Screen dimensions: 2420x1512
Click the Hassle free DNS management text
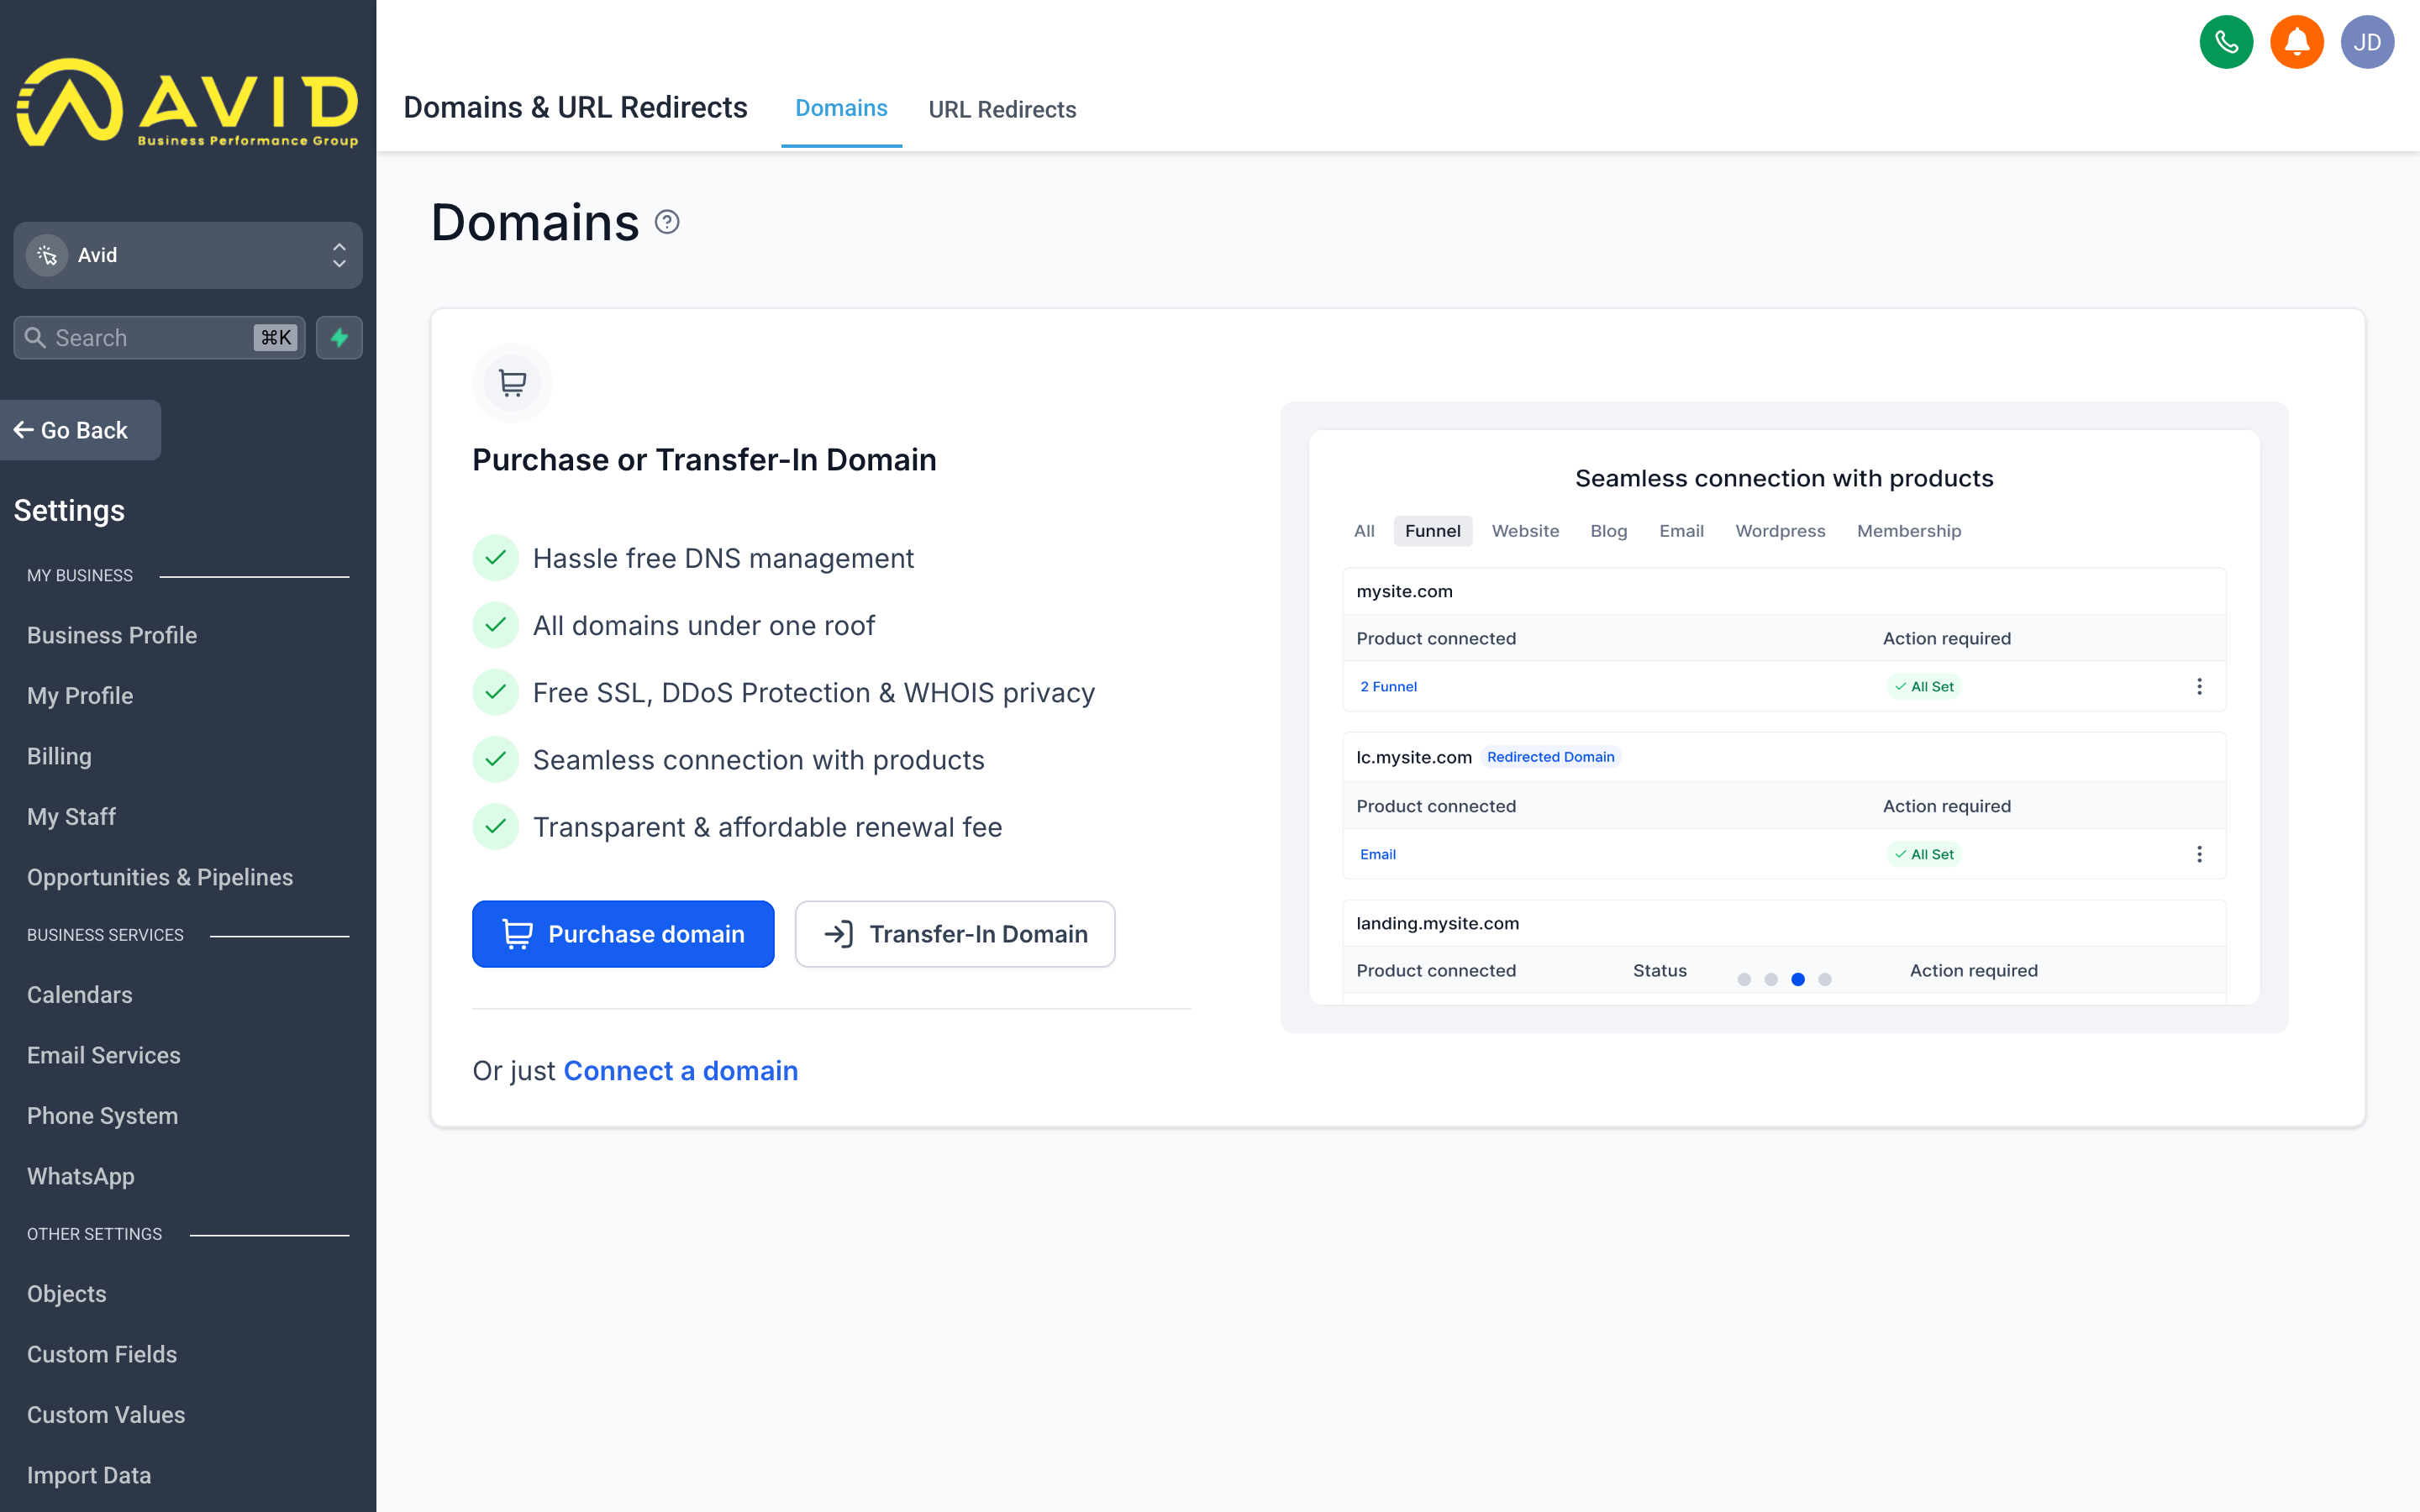click(723, 558)
